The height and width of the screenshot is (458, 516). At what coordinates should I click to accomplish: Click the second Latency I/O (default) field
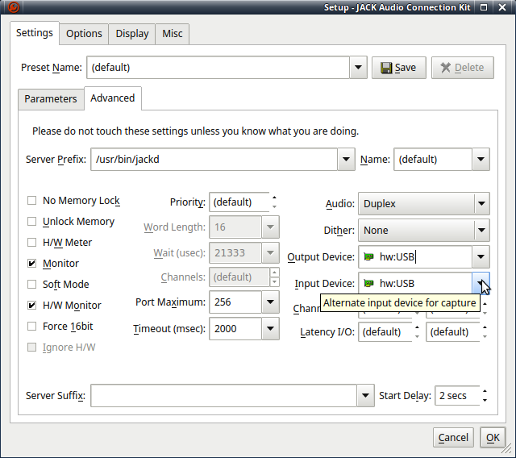pos(453,331)
